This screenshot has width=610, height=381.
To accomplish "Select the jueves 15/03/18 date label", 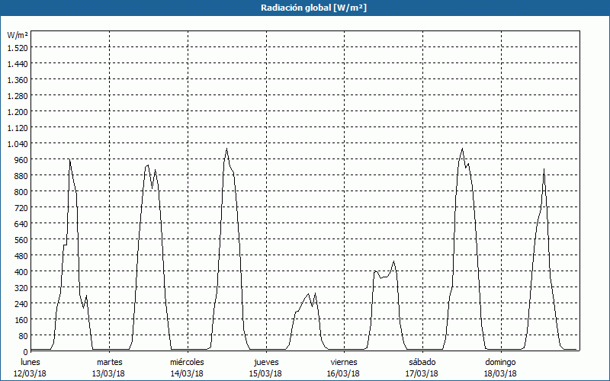I will click(x=266, y=367).
